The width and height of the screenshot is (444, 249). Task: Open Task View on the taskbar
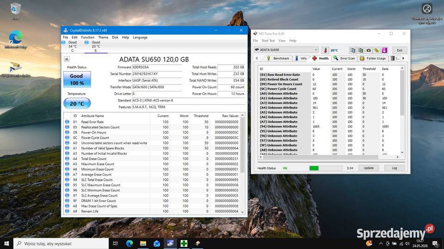point(115,243)
